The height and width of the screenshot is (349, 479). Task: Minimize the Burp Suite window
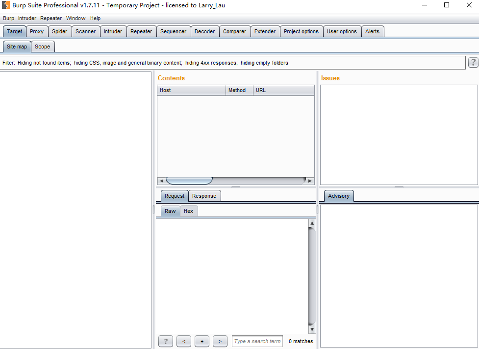coord(424,5)
